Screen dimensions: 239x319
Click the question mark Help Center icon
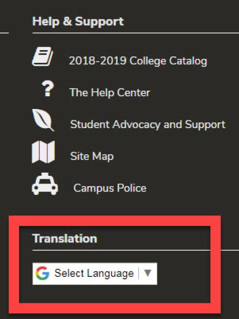(48, 88)
